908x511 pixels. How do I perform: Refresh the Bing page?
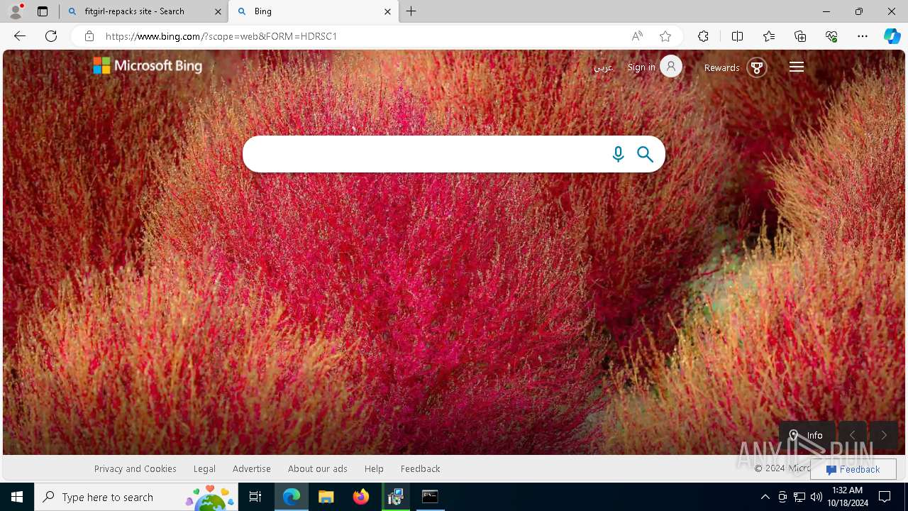(x=51, y=36)
